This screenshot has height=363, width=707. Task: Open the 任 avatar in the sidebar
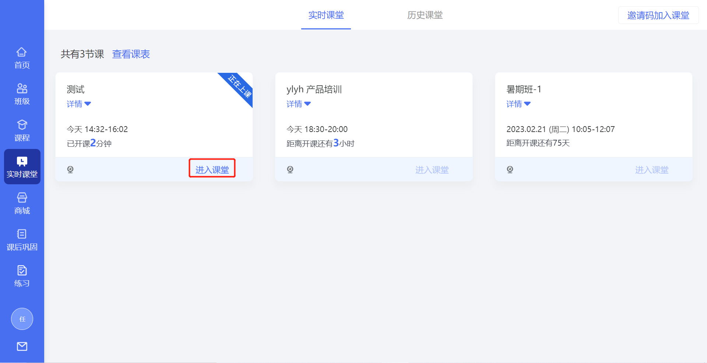point(22,318)
